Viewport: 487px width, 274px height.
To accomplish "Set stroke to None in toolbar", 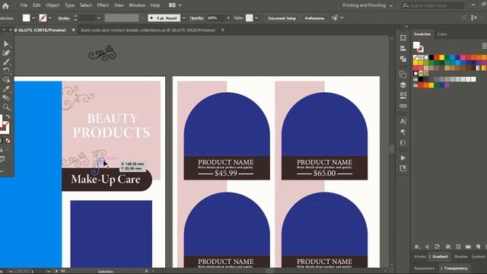I will (x=8, y=141).
